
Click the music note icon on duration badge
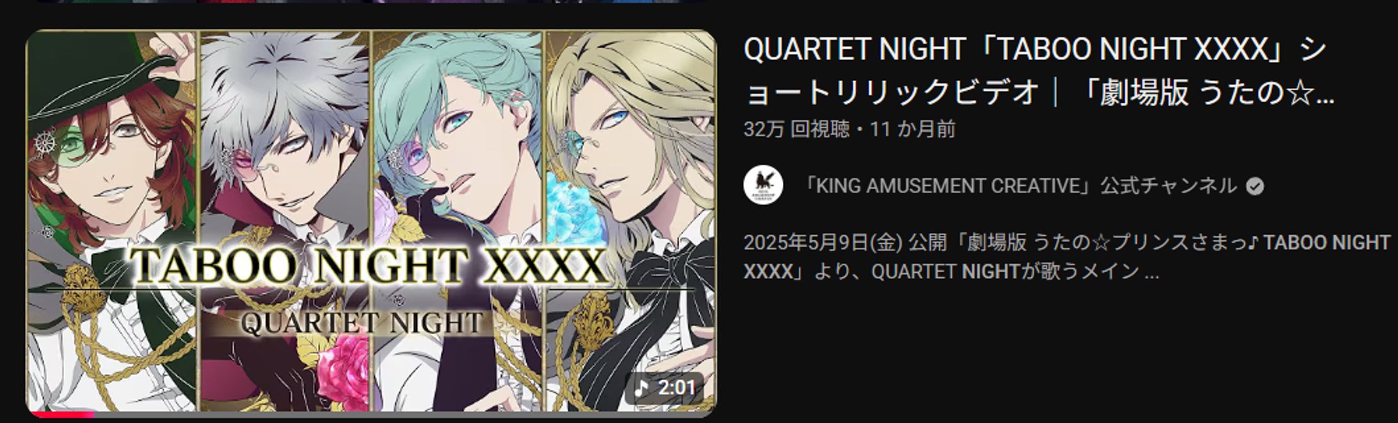tap(641, 387)
